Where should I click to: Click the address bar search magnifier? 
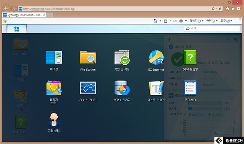click(x=213, y=9)
